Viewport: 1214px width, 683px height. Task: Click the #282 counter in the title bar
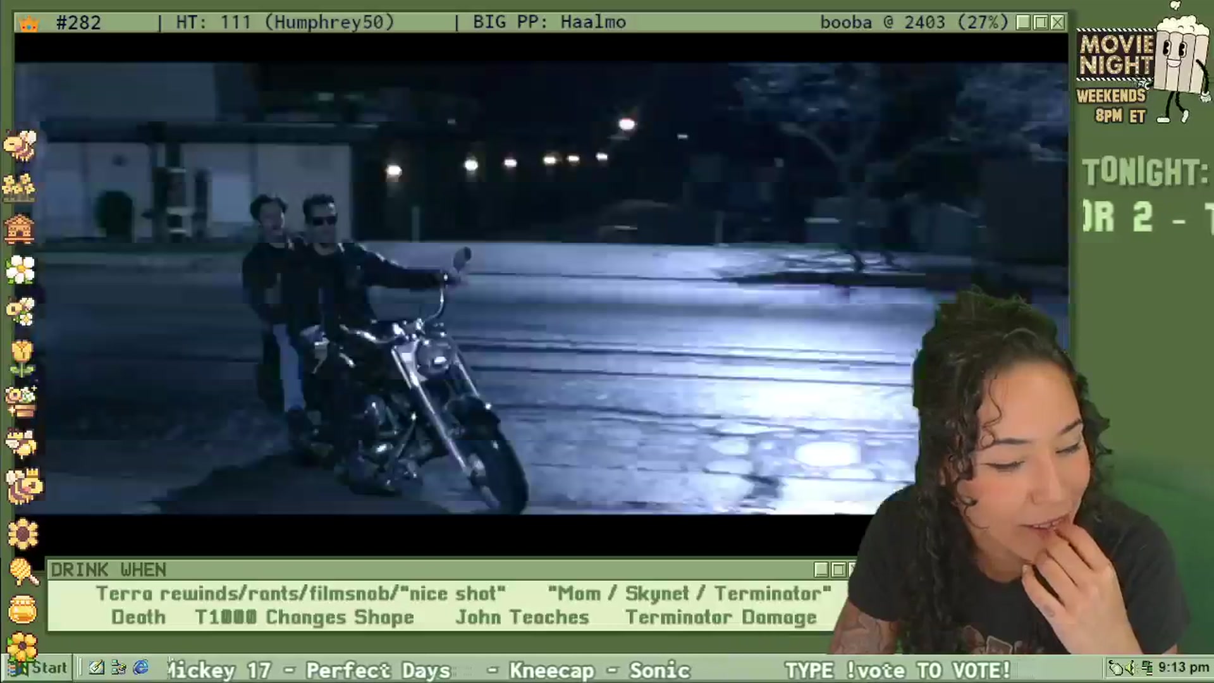78,23
